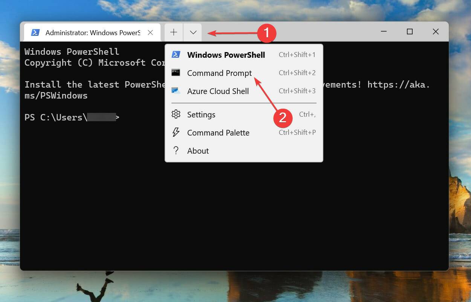The image size is (471, 302).
Task: Click the About question mark icon
Action: click(176, 151)
